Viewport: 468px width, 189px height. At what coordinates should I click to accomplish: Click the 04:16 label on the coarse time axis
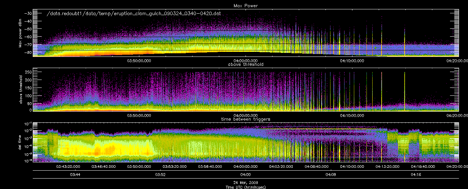click(417, 175)
